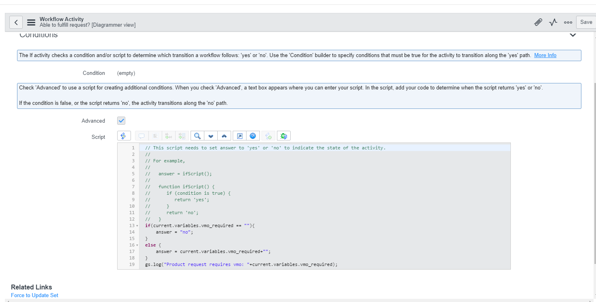This screenshot has height=302, width=596.
Task: Click the Condition field label
Action: pyautogui.click(x=94, y=73)
